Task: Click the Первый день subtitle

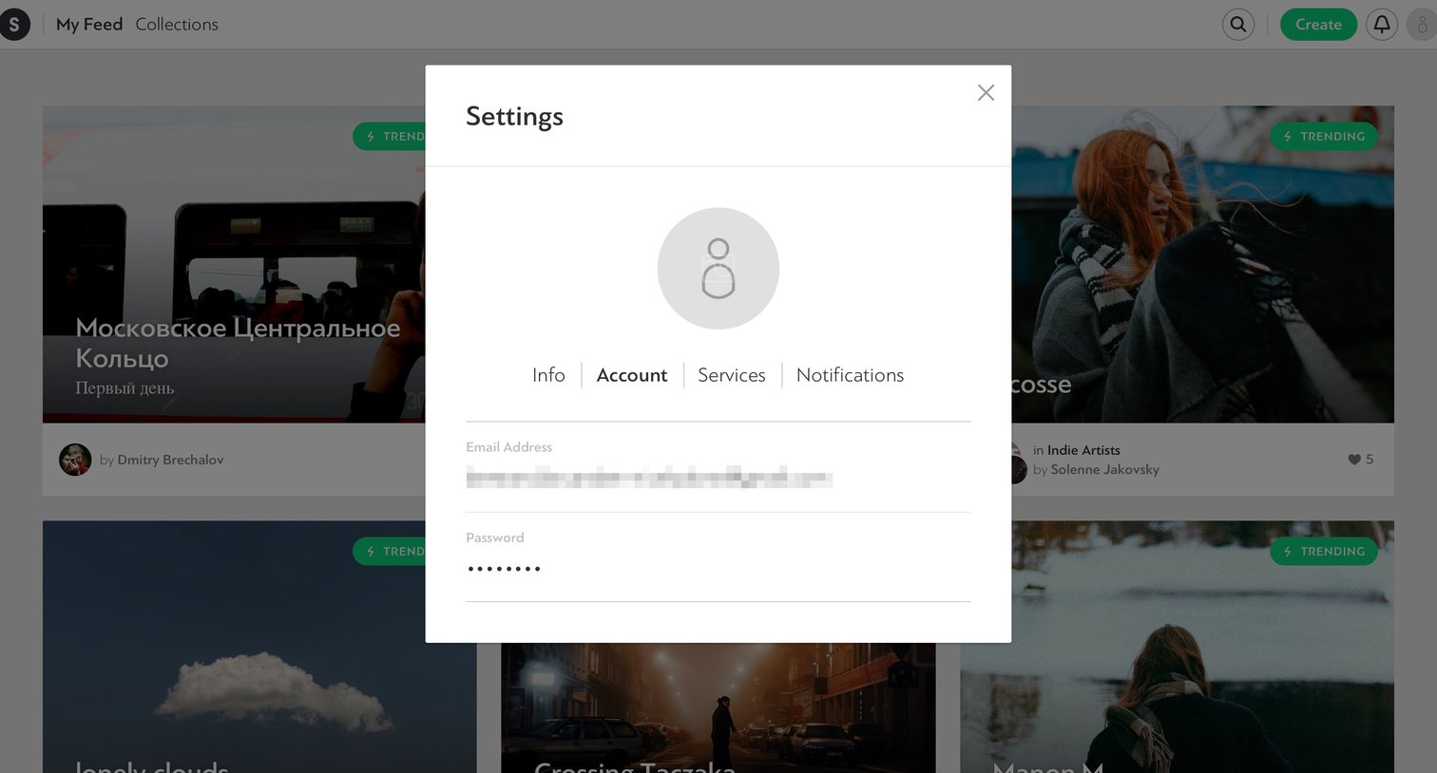Action: [x=125, y=388]
